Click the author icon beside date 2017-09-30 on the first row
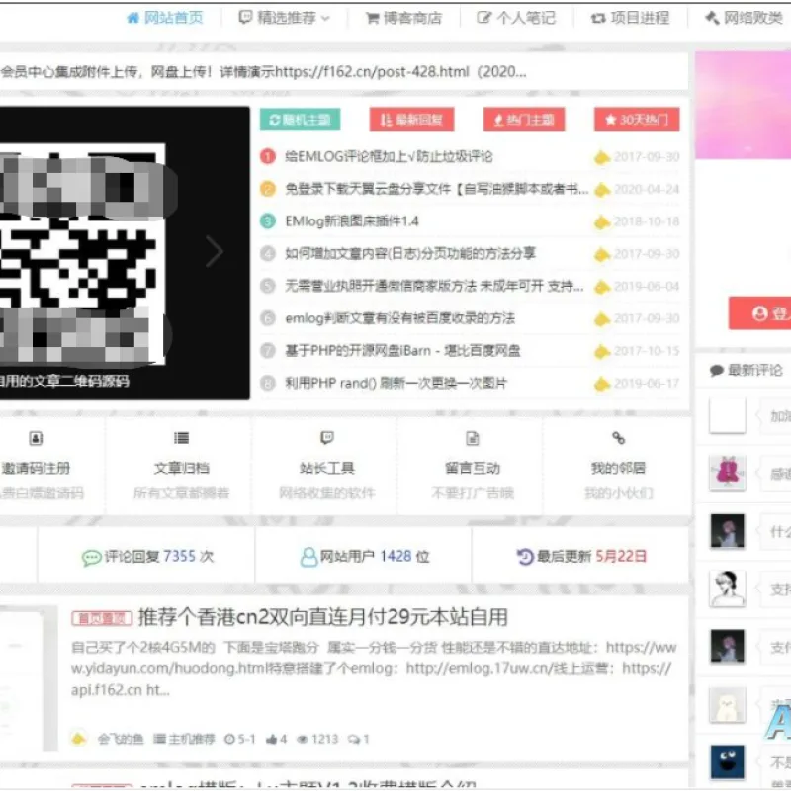This screenshot has width=791, height=791. 602,157
